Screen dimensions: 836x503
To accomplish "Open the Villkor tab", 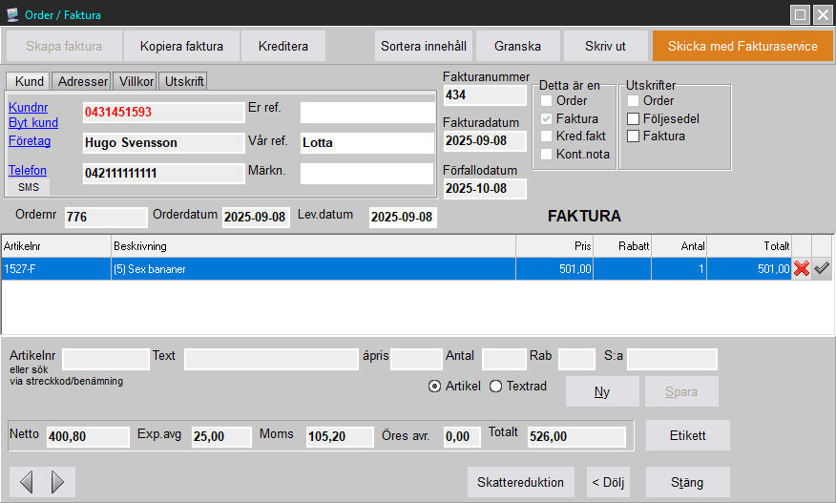I will click(x=135, y=82).
